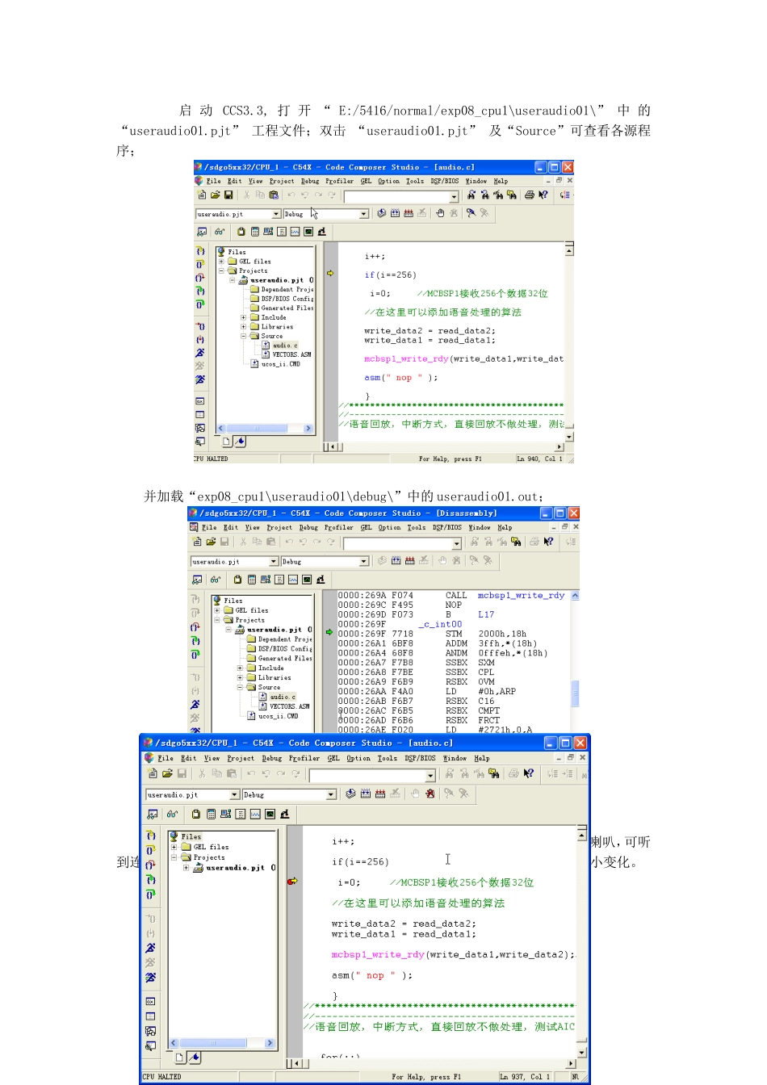Click L17 branch label in Disassembly window
The height and width of the screenshot is (1085, 767).
click(x=485, y=614)
